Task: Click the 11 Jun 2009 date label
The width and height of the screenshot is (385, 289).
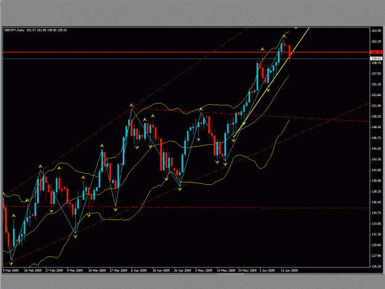Action: pos(290,271)
